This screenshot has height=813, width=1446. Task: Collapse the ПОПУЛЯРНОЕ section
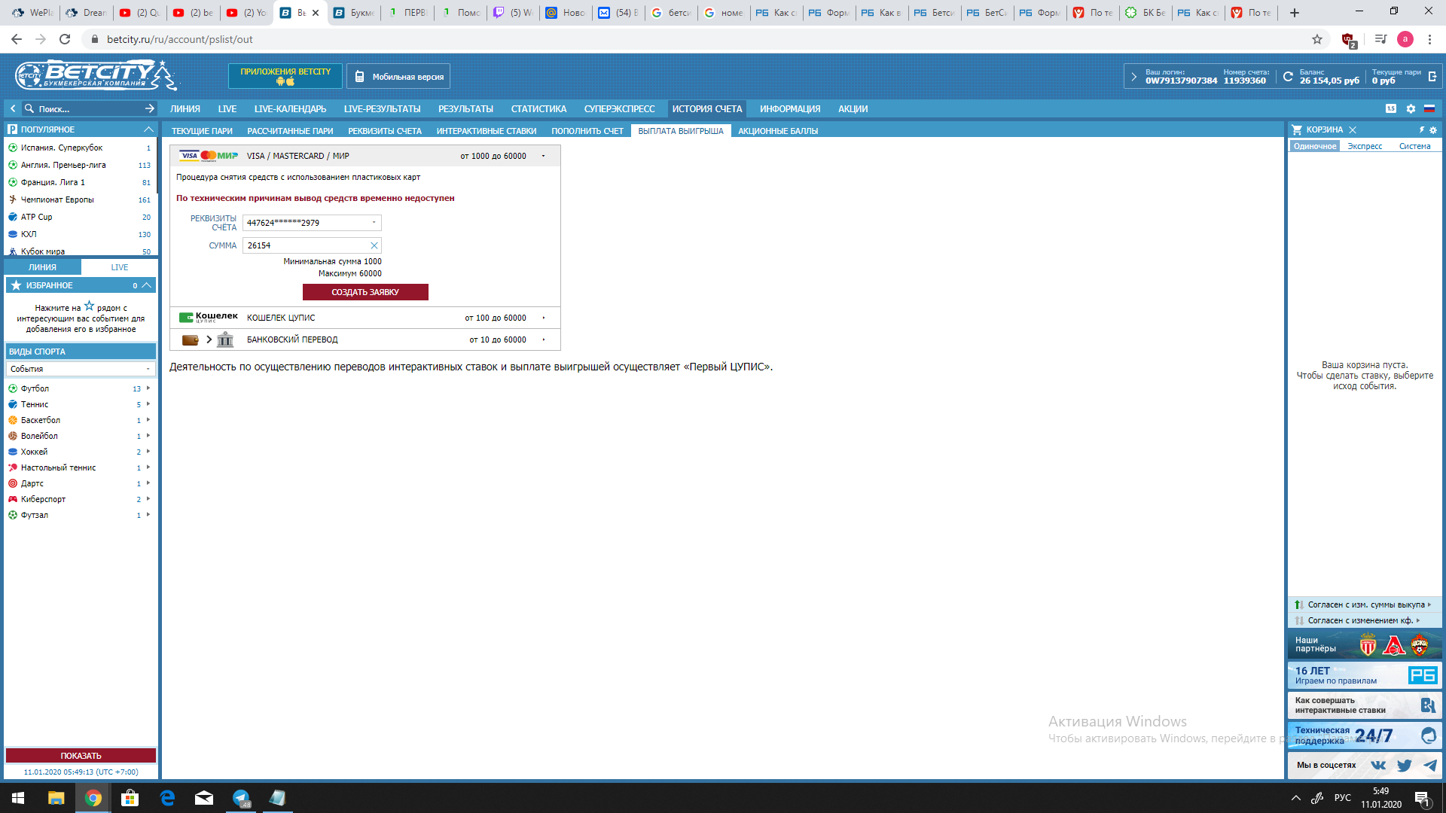pyautogui.click(x=148, y=129)
